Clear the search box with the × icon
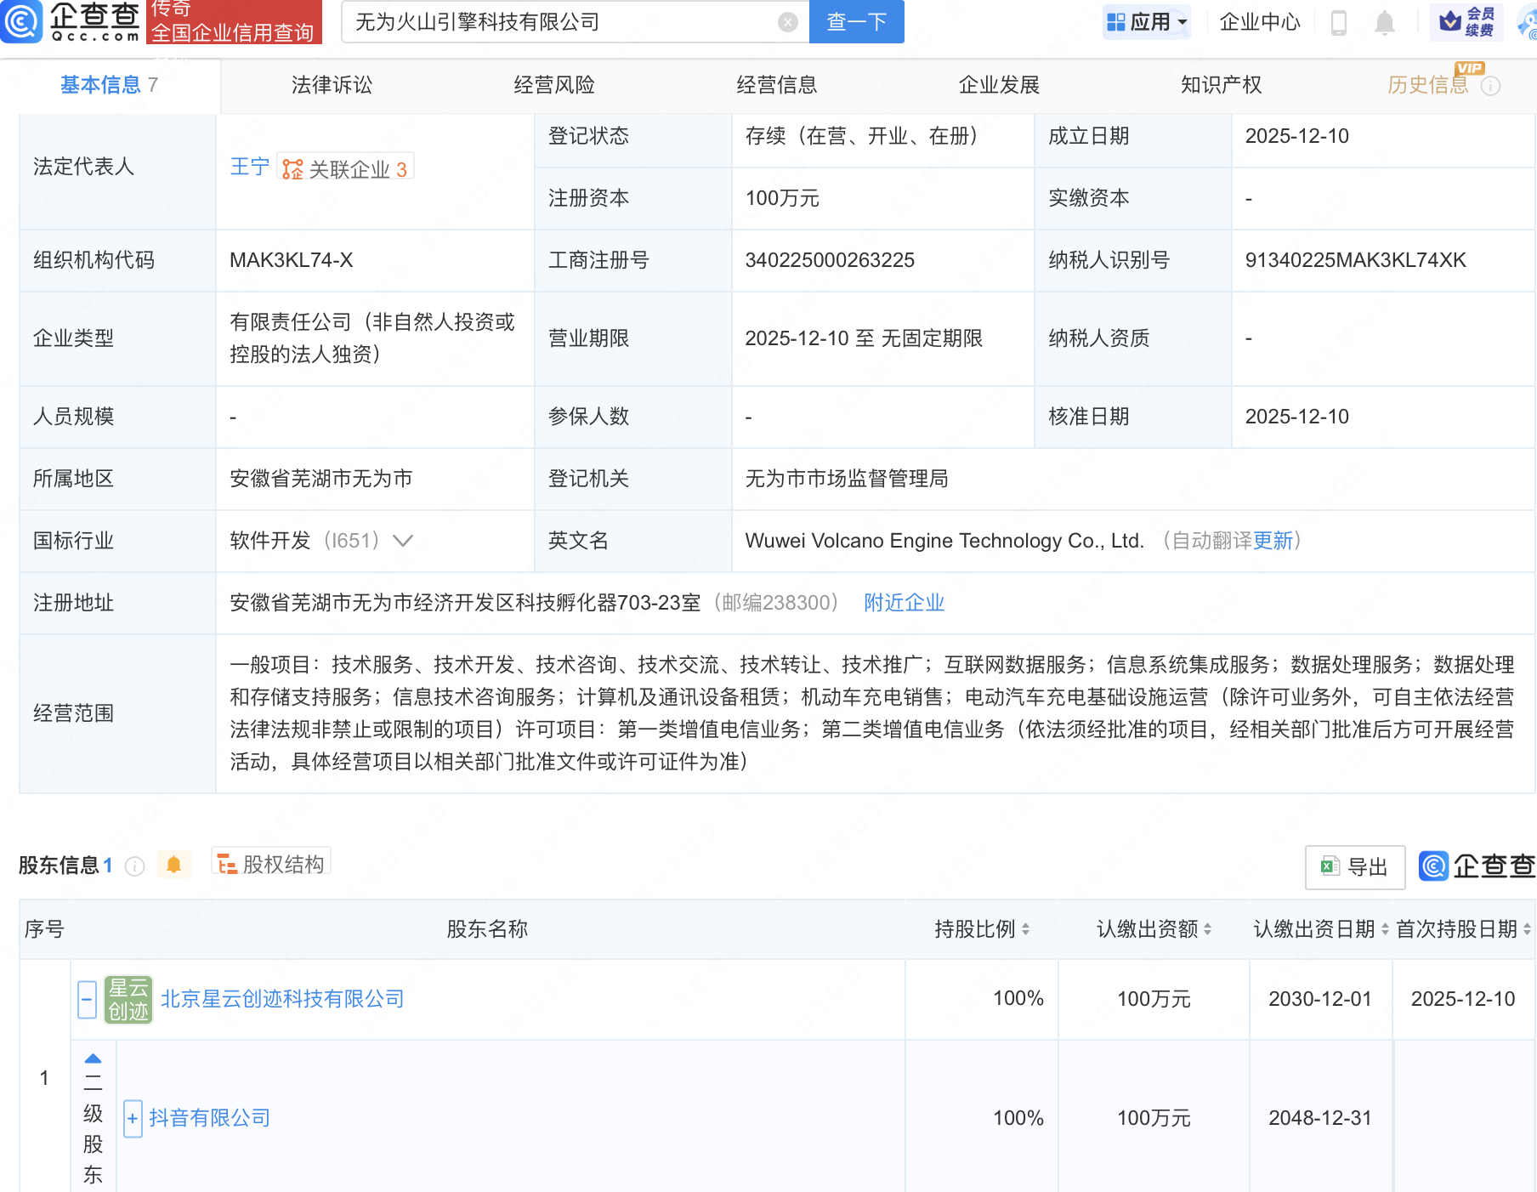Viewport: 1537px width, 1192px height. 787,22
